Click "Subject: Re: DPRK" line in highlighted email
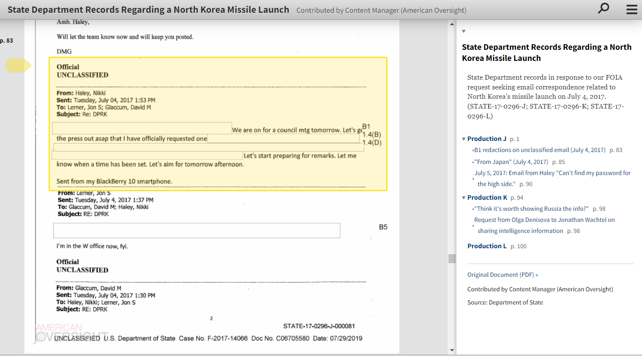The image size is (642, 356). tap(82, 114)
